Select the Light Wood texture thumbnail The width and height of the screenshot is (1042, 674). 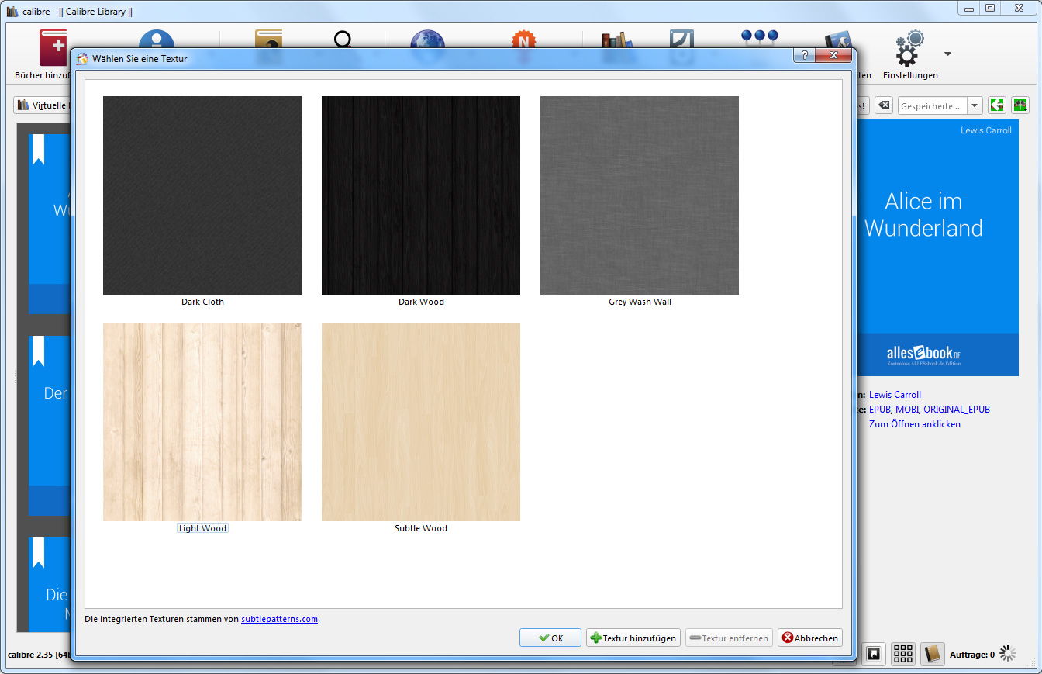[202, 422]
